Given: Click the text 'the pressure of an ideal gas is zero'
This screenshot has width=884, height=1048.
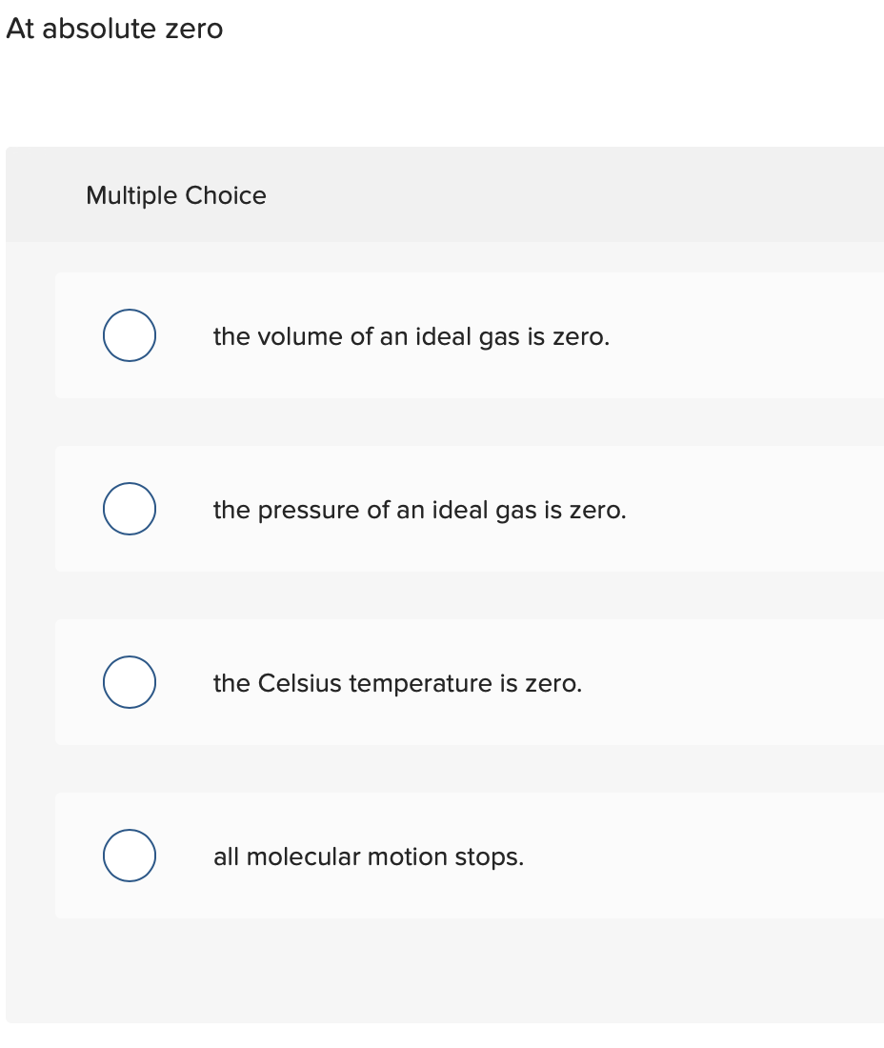Looking at the screenshot, I should (420, 510).
